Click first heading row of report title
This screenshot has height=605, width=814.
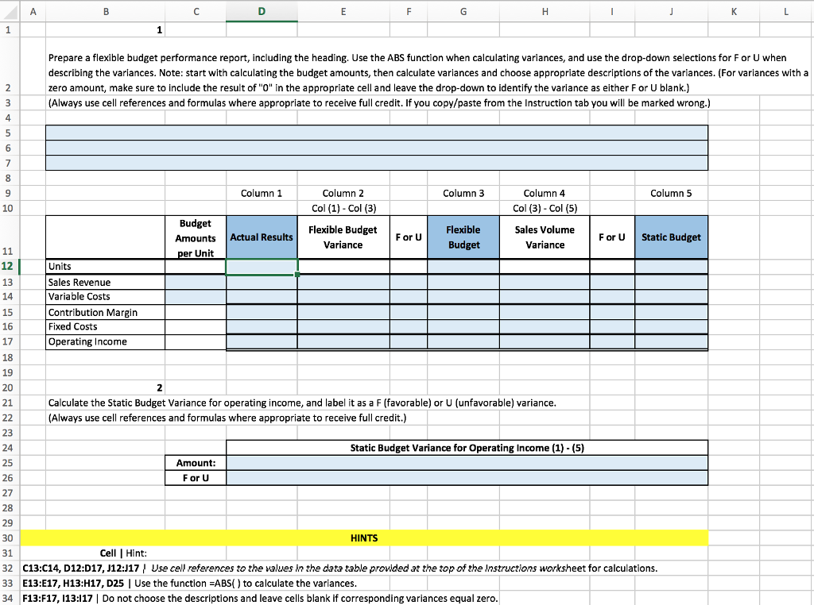coord(377,133)
